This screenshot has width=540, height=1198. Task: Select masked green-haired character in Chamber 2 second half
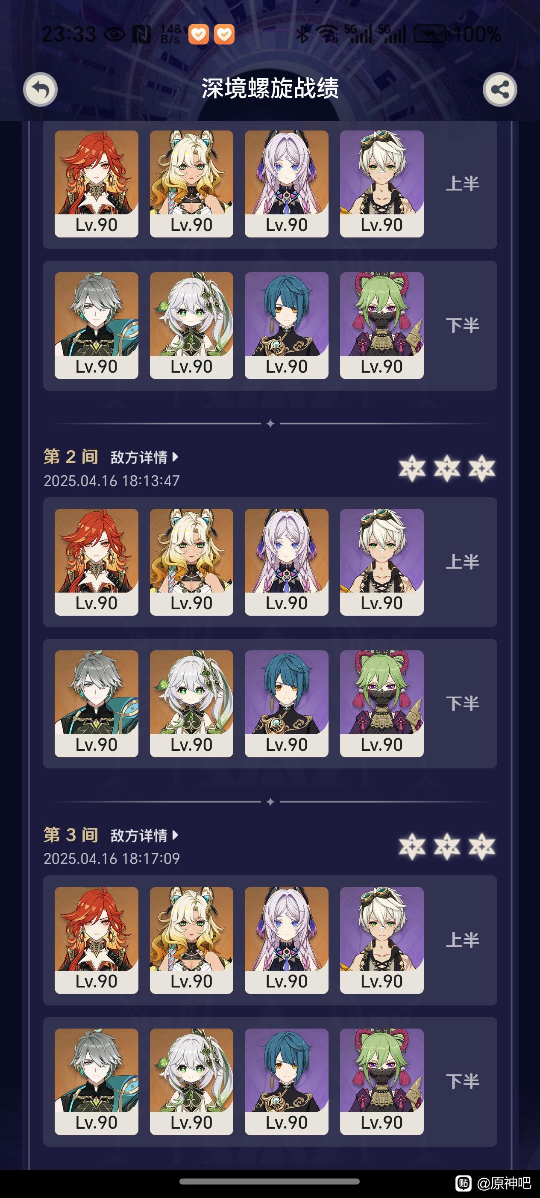click(x=382, y=704)
